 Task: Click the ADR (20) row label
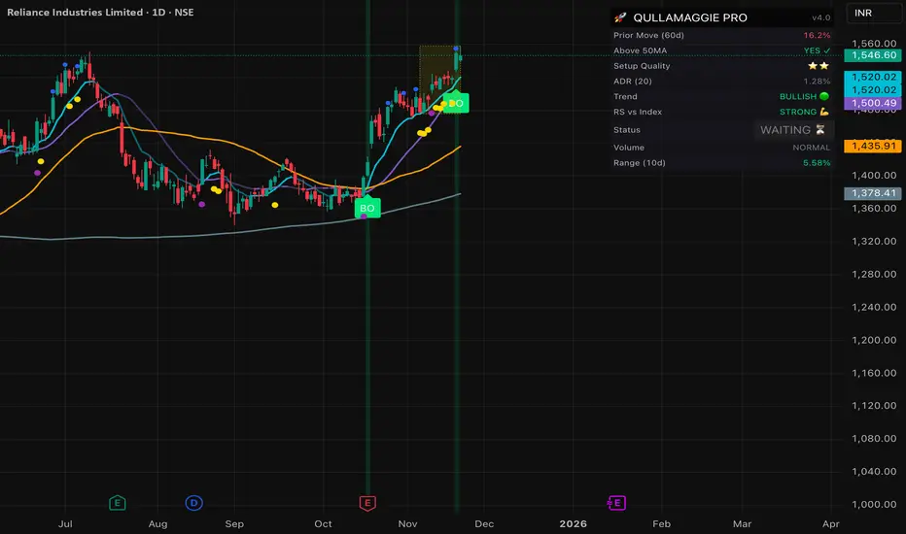click(x=633, y=82)
